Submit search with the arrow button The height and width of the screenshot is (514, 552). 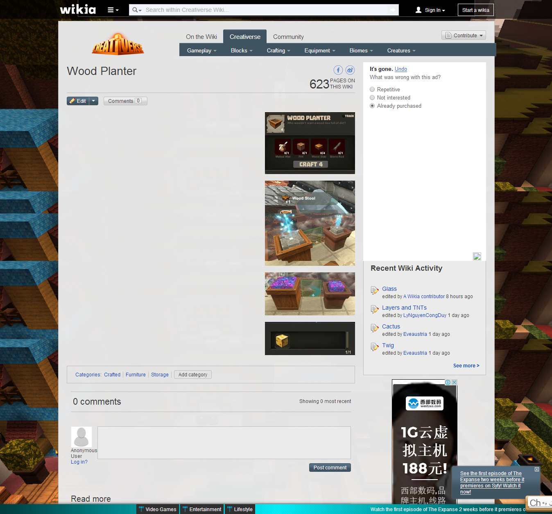393,10
